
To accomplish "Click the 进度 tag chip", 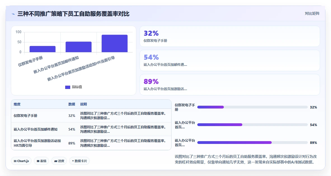I will [x=59, y=161].
